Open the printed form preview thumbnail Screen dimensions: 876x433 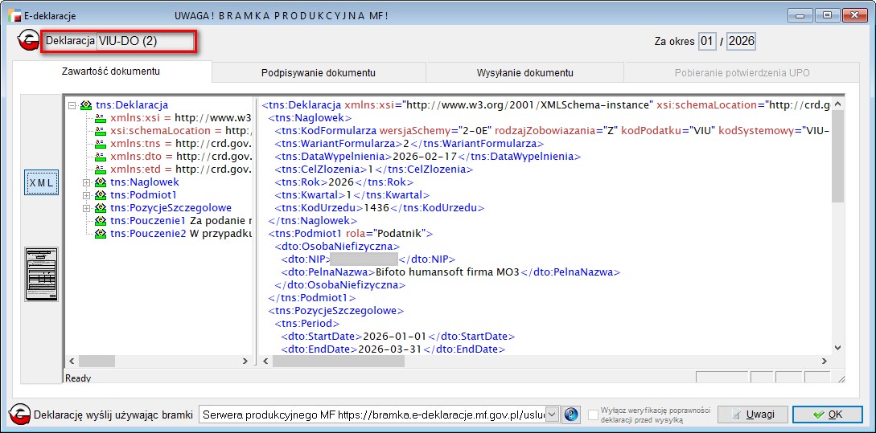point(41,273)
